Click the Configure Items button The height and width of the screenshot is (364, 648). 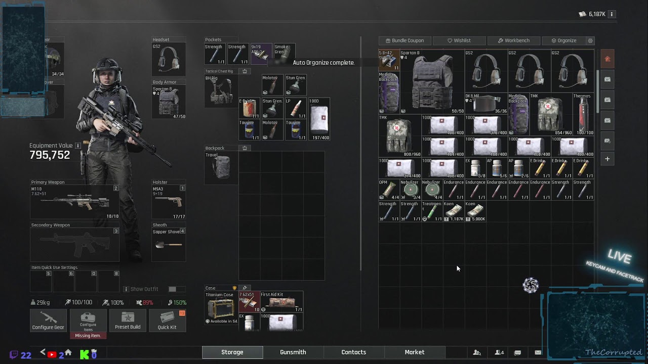88,321
